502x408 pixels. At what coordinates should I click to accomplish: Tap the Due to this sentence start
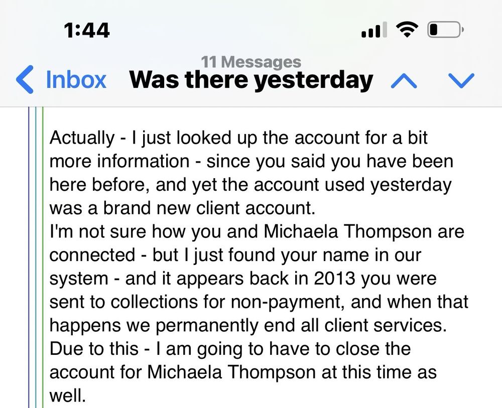pyautogui.click(x=94, y=348)
